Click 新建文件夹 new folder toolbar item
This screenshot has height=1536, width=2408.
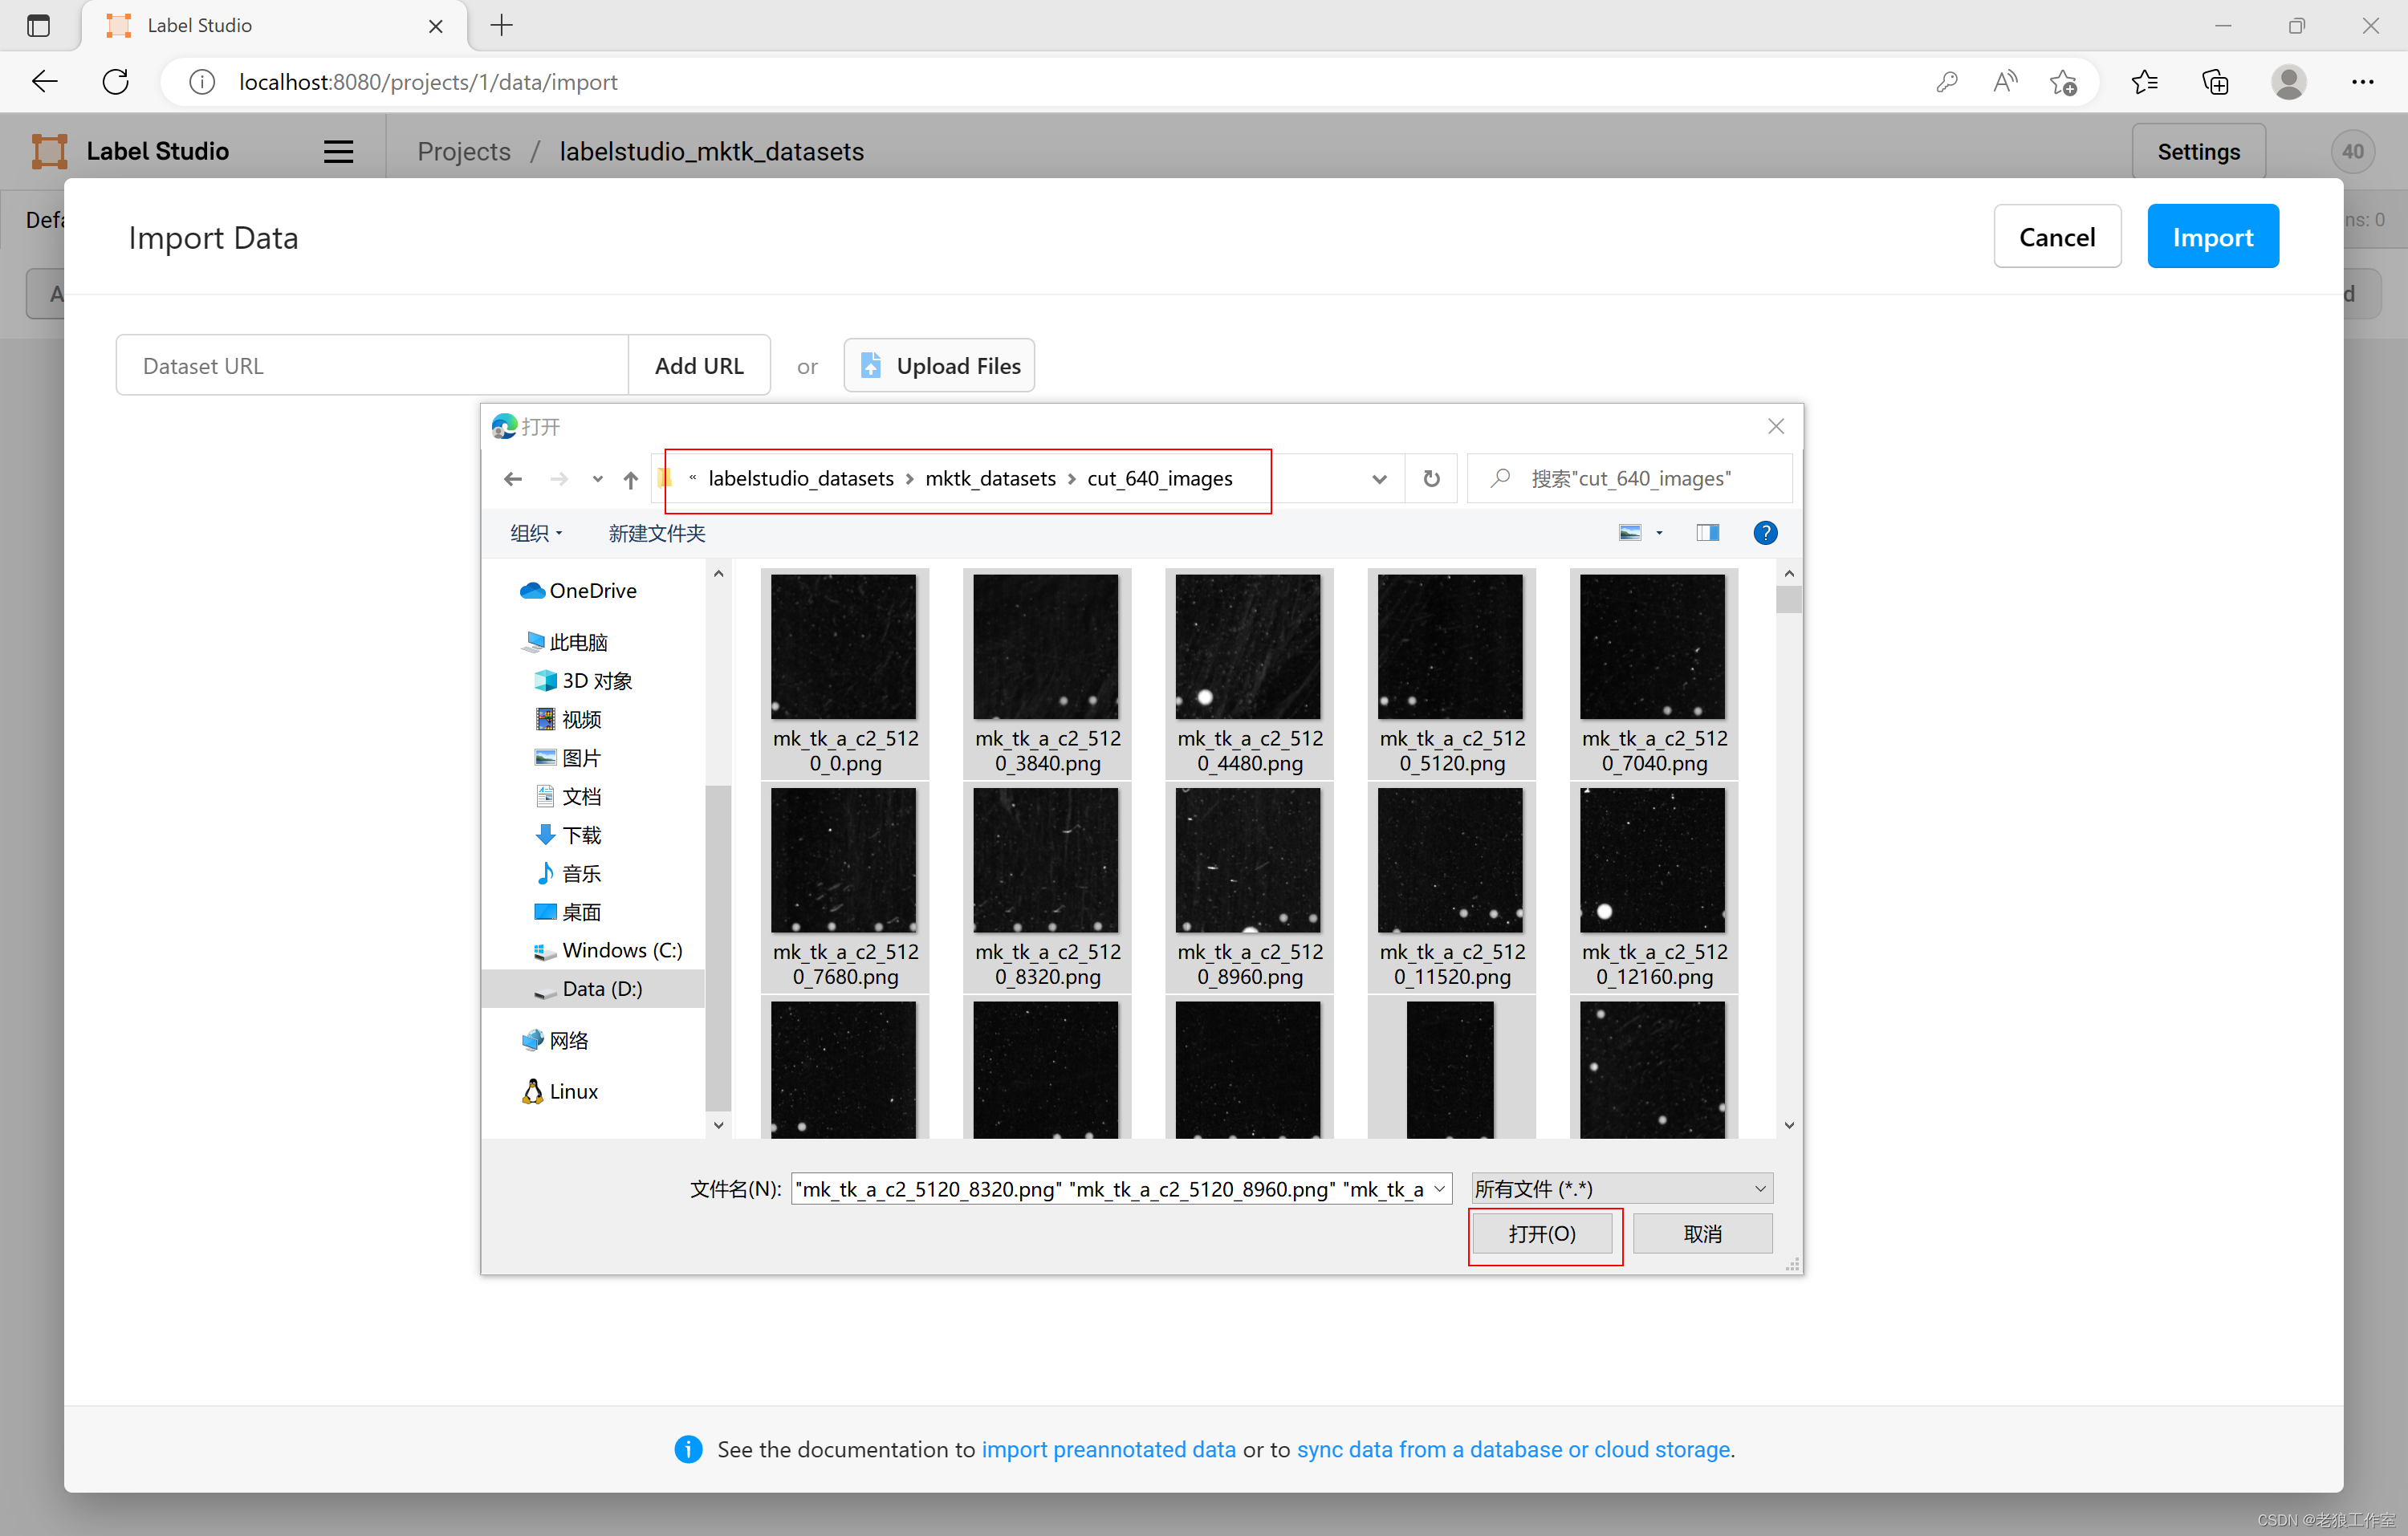tap(656, 533)
